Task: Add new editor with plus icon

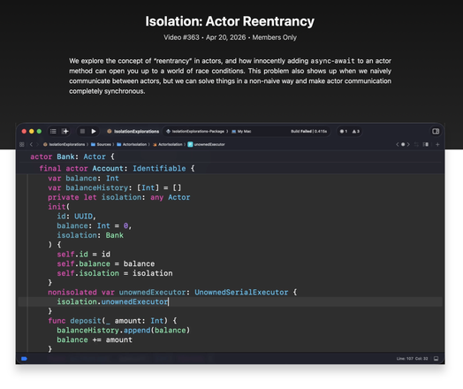Action: point(437,144)
